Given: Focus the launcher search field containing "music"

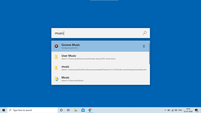Looking at the screenshot, I should [x=101, y=33].
